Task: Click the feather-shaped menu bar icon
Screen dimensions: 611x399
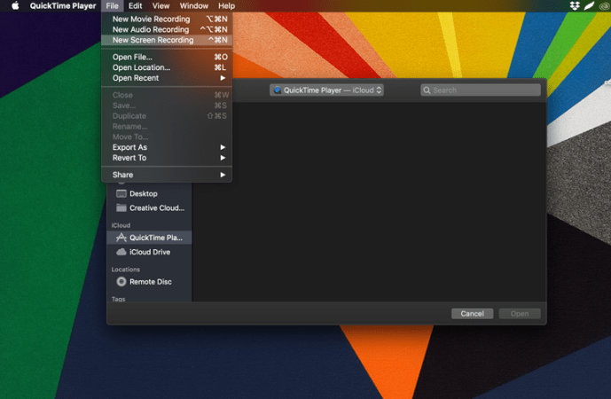Action: pos(589,6)
